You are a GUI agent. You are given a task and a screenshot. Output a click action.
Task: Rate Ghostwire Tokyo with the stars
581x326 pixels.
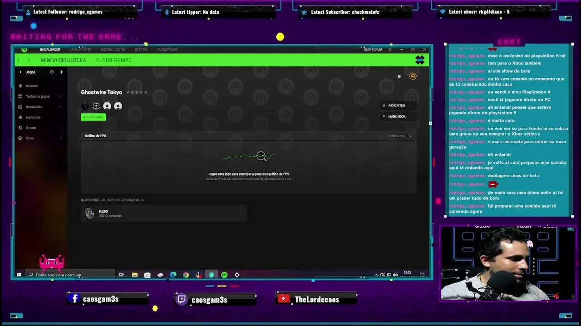[x=137, y=92]
